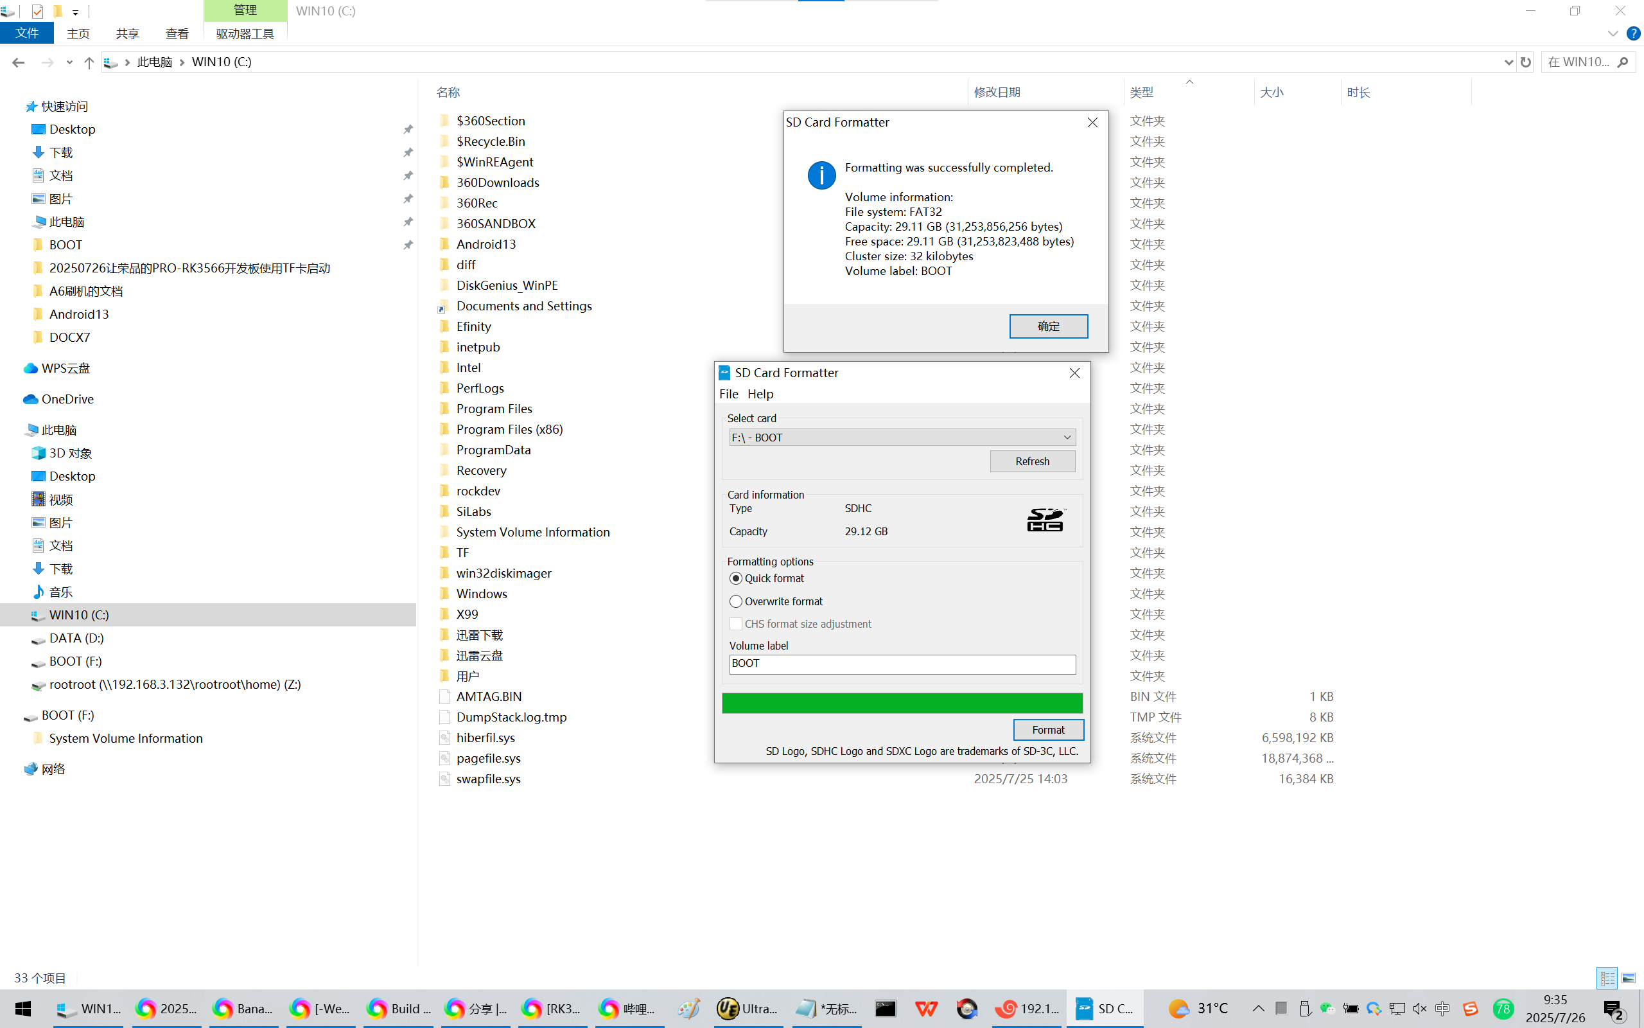Switch to 共享 ribbon tab
Viewport: 1644px width, 1028px height.
pyautogui.click(x=128, y=33)
